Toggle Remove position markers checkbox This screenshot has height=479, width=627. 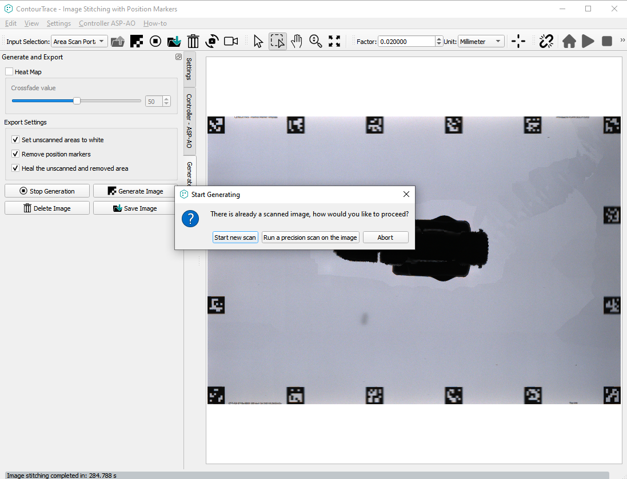click(15, 154)
